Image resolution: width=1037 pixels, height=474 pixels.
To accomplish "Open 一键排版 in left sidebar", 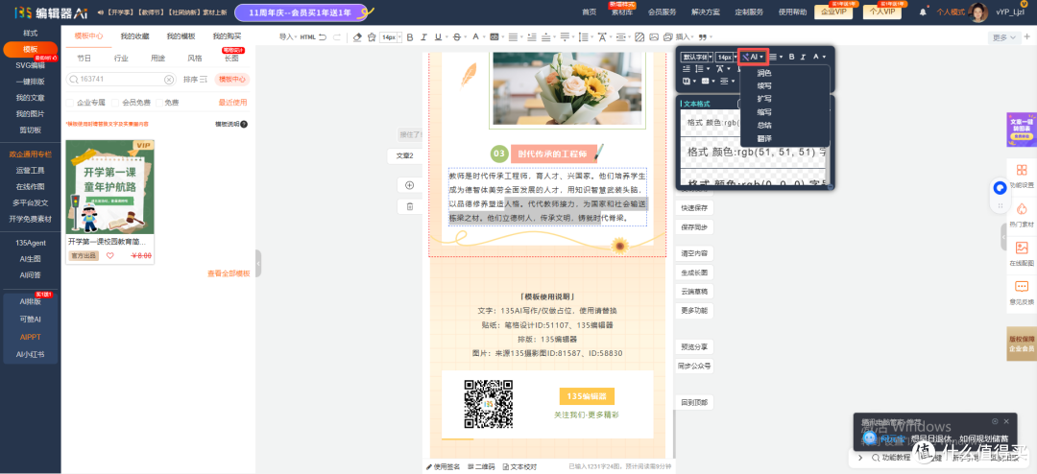I will point(31,82).
